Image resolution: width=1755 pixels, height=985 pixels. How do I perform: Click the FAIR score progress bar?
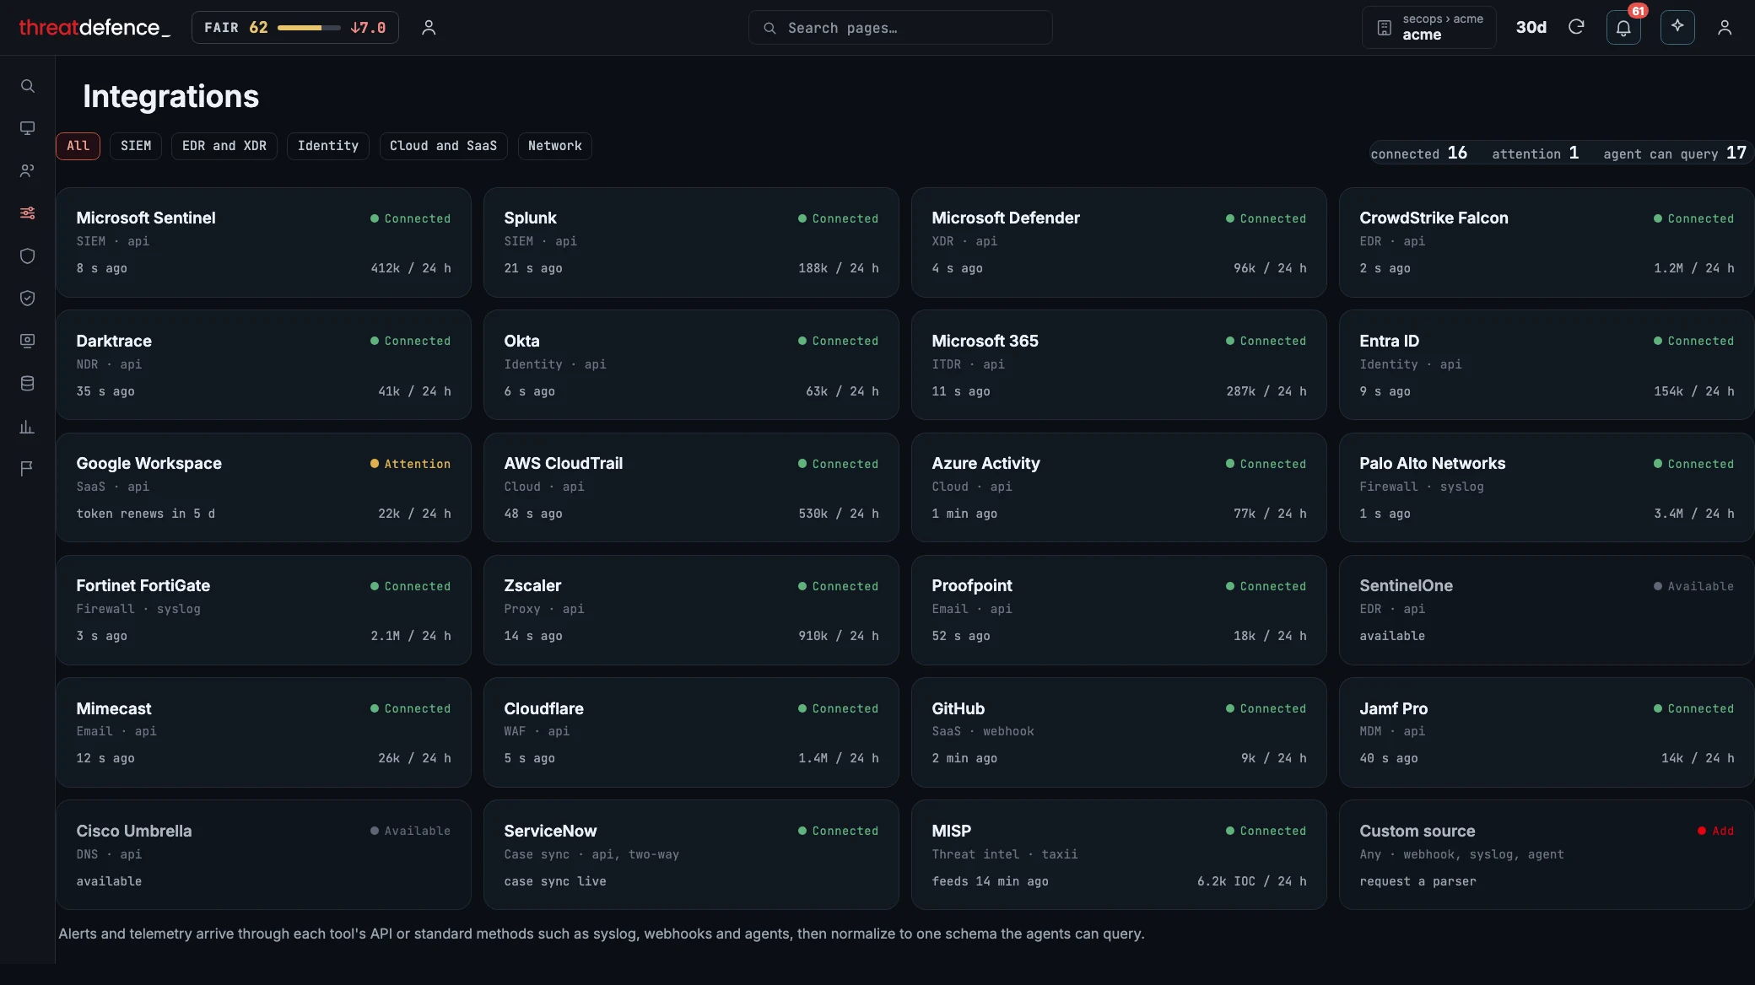click(309, 28)
